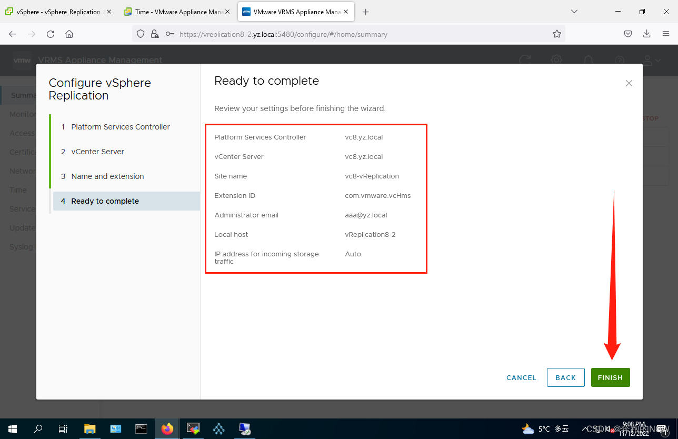Click the vc8-vReplication site name value
The height and width of the screenshot is (439, 678).
[x=372, y=176]
